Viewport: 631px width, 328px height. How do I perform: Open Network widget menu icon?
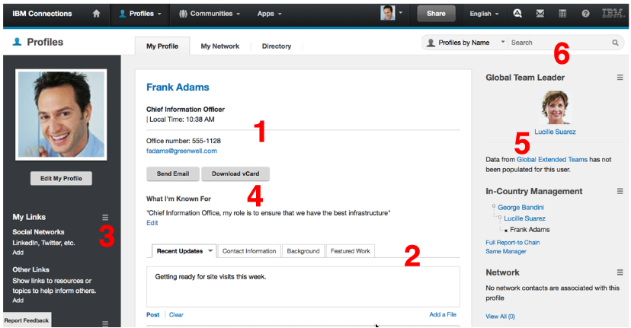[x=620, y=272]
